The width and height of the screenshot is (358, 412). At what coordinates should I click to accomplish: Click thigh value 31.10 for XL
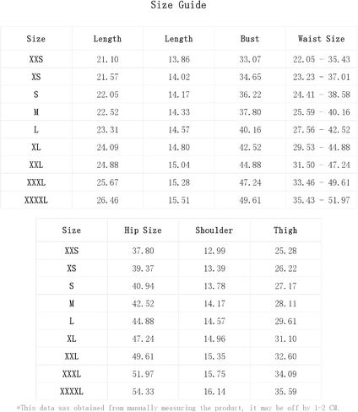tap(285, 339)
